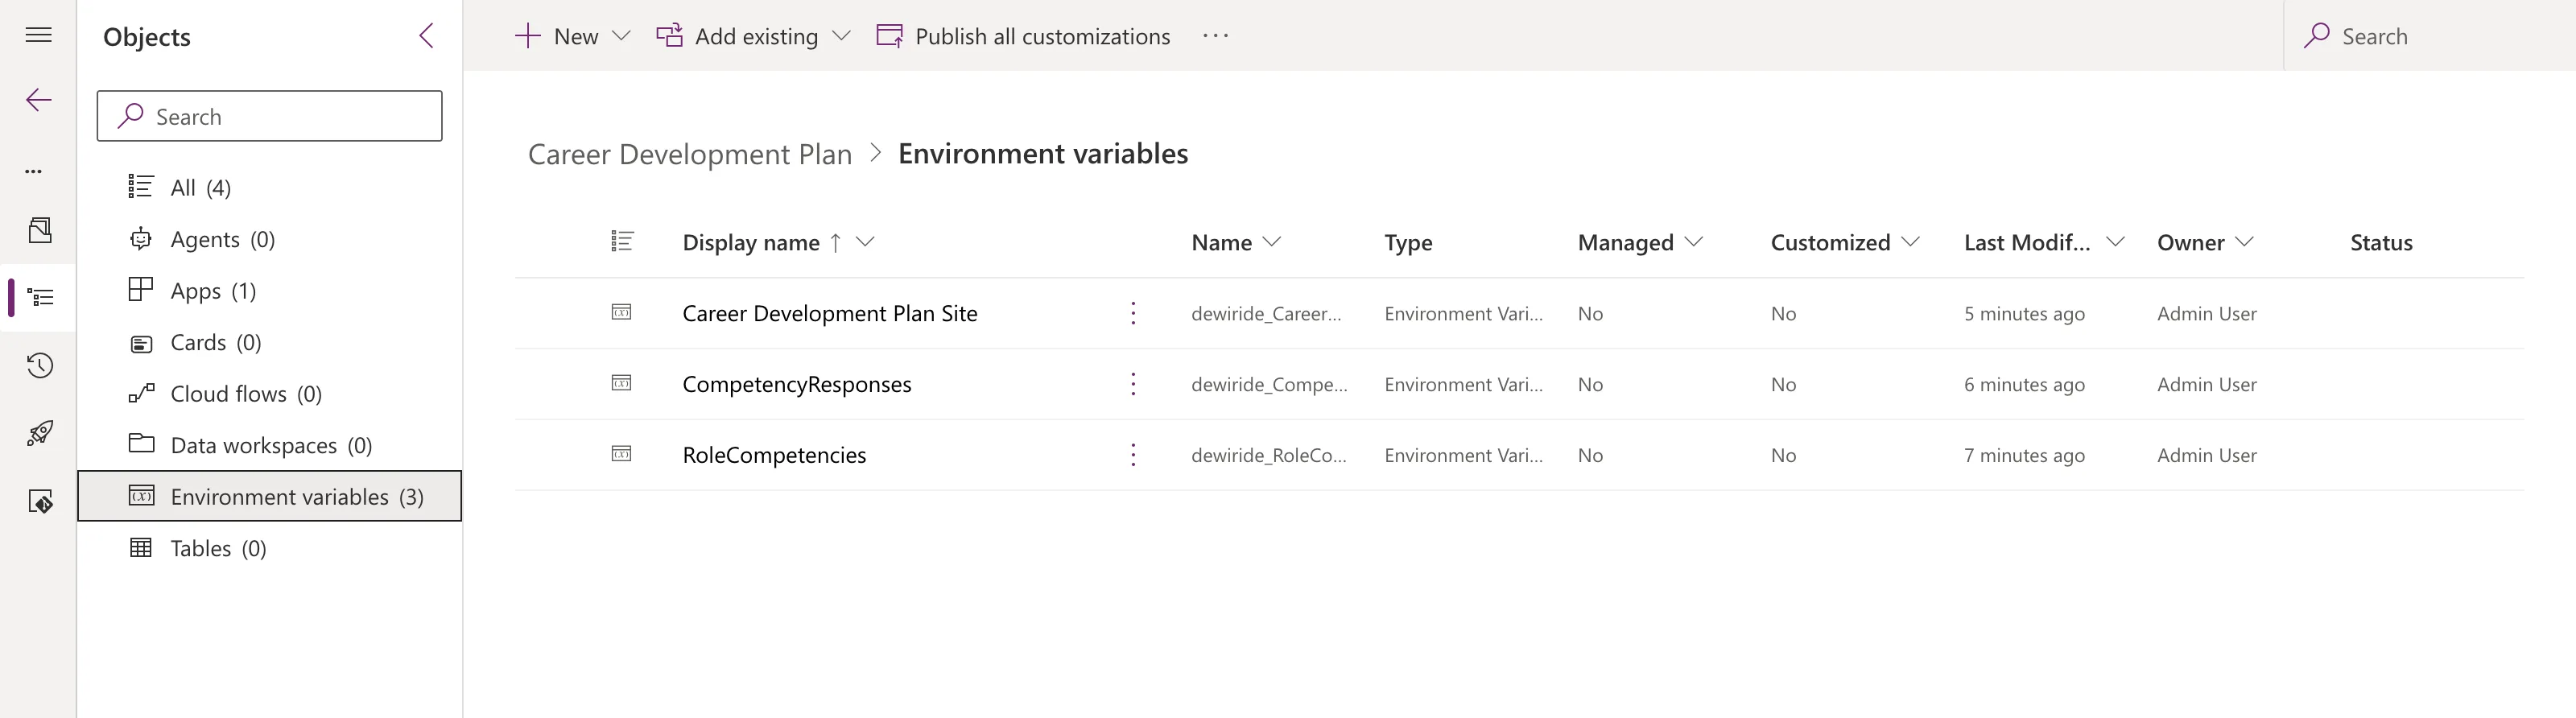Open the toolbar overflow ellipsis
Image resolution: width=2576 pixels, height=718 pixels.
[x=1215, y=36]
